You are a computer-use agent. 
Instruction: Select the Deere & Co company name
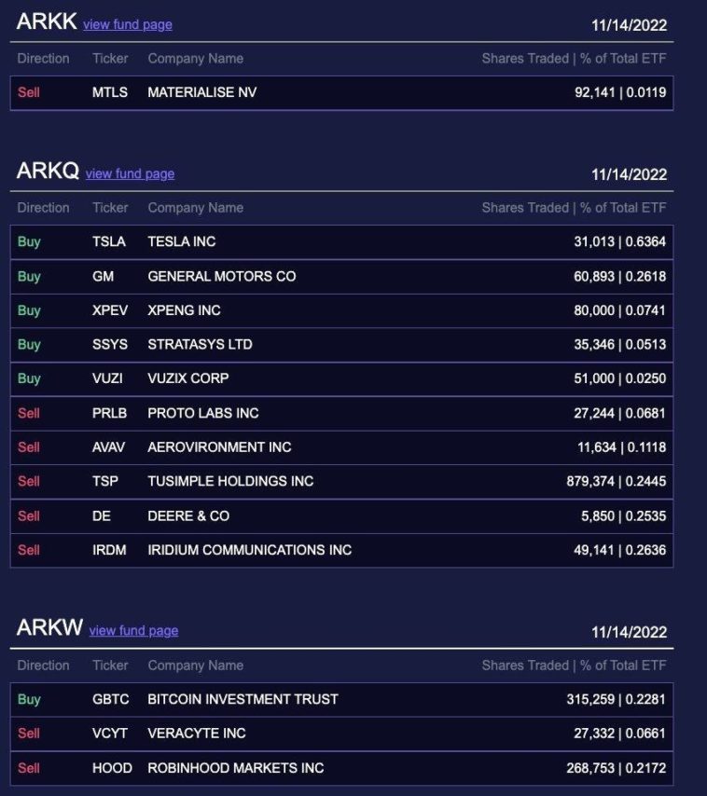(188, 516)
